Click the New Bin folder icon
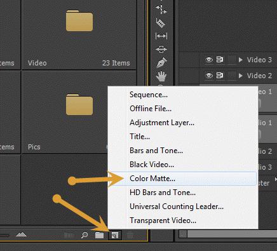The width and height of the screenshot is (277, 251). click(x=99, y=235)
